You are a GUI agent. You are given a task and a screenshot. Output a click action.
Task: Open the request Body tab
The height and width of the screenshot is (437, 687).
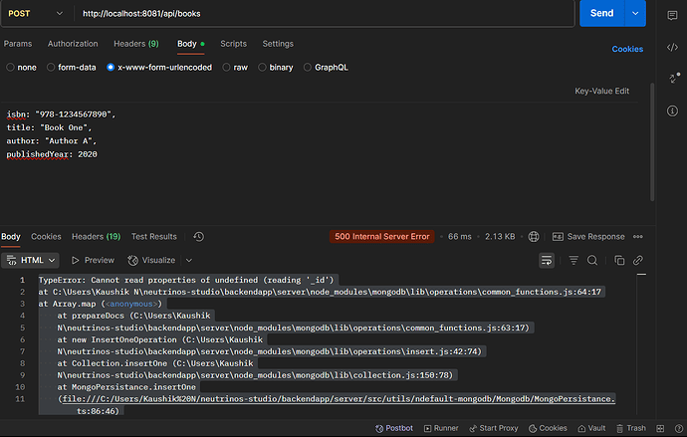point(190,44)
